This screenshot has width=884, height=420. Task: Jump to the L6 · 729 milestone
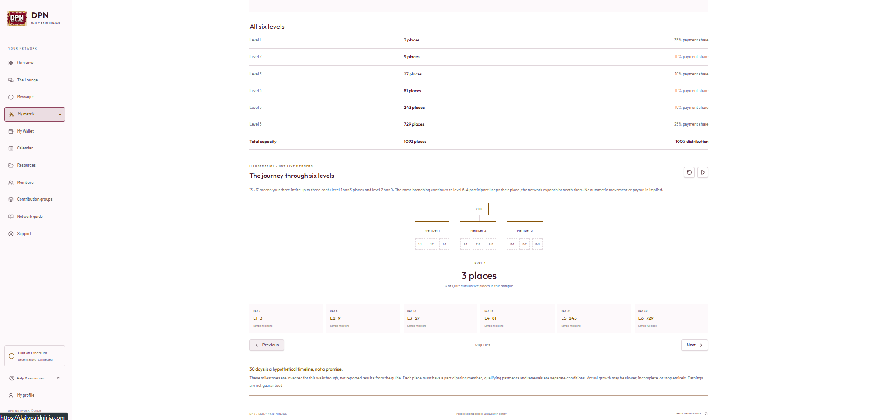(x=671, y=318)
